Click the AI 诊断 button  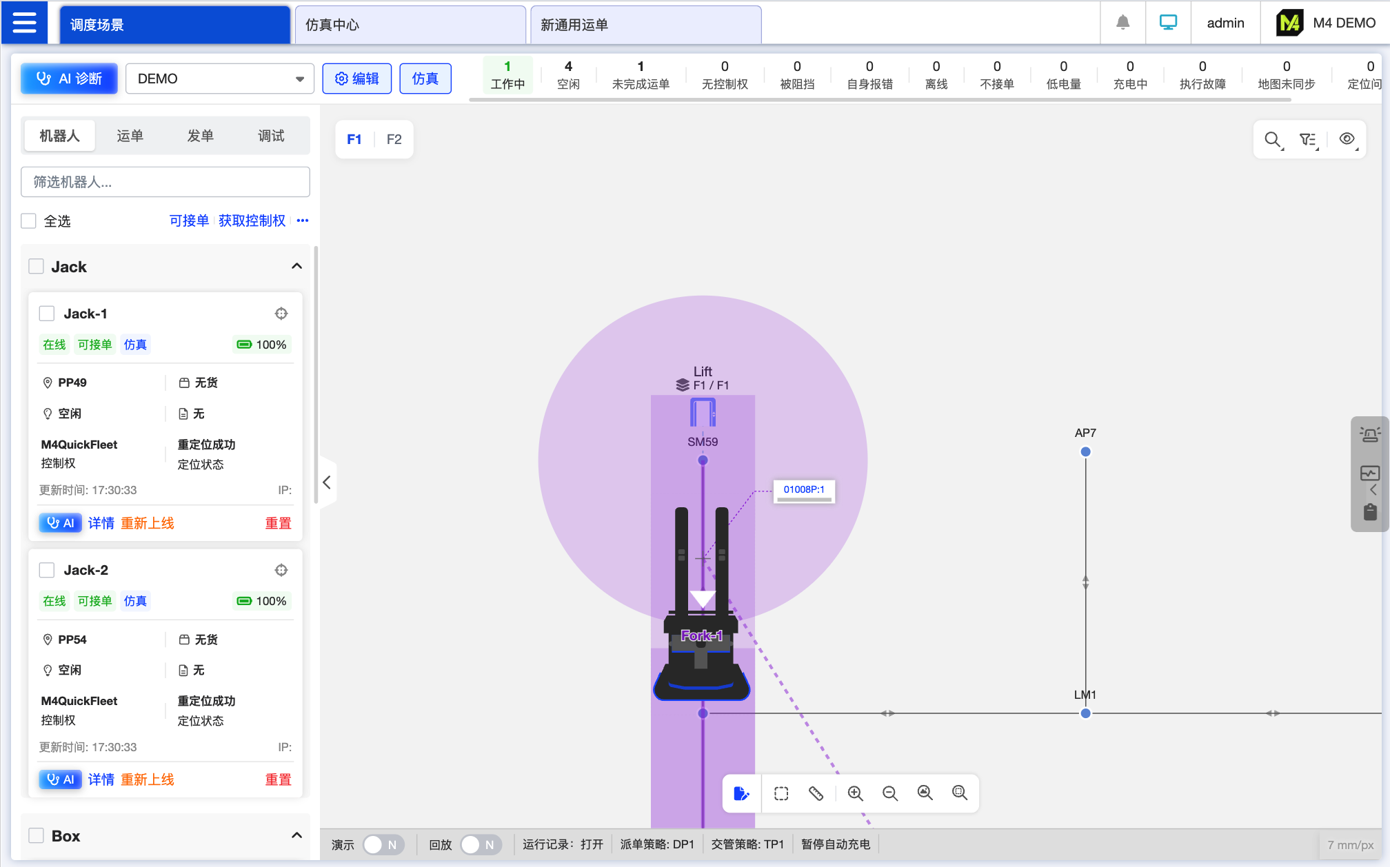69,79
